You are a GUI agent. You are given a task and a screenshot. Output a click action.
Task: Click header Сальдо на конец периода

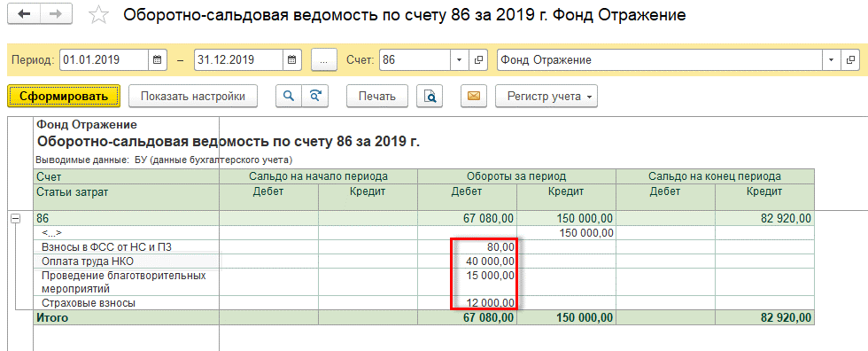(x=716, y=176)
